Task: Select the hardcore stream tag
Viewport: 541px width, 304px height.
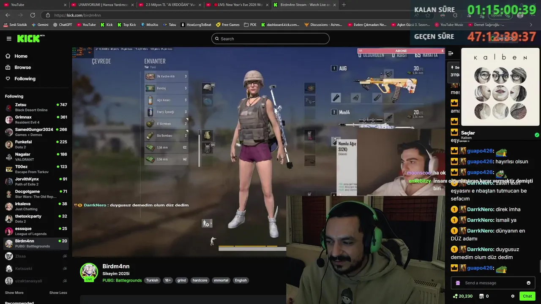Action: click(x=200, y=280)
